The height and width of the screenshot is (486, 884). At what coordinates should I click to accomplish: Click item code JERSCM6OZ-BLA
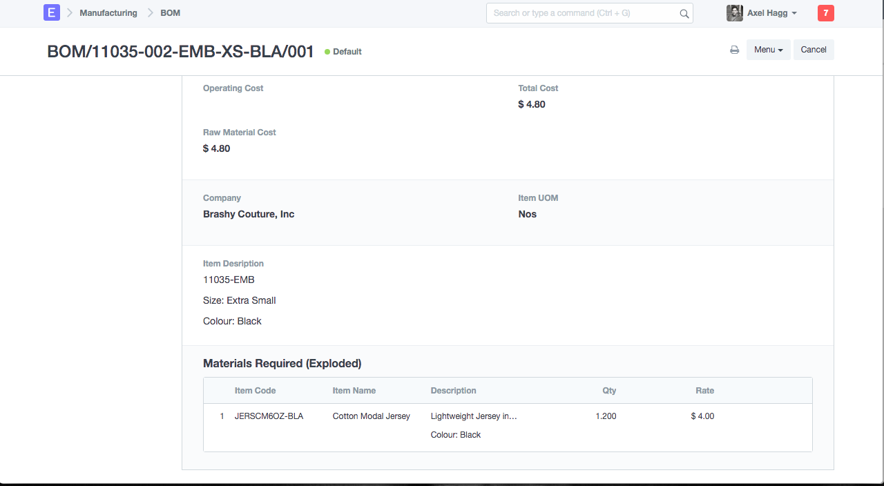[x=269, y=416]
